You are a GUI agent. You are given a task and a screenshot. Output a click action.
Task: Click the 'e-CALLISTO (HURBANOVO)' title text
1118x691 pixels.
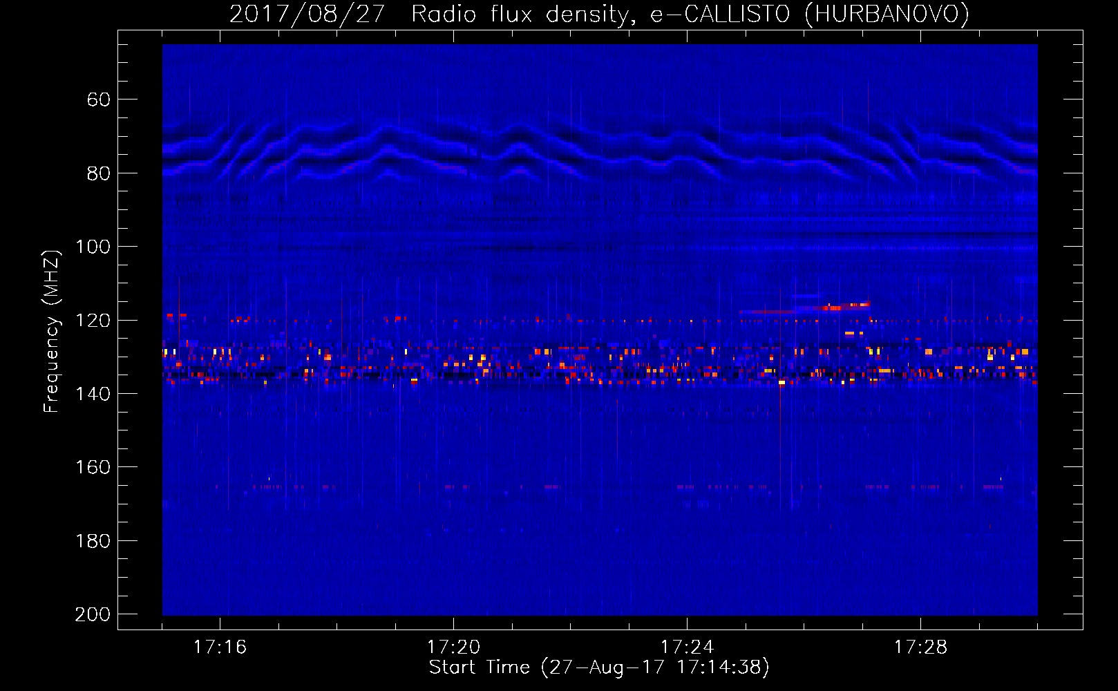coord(810,14)
